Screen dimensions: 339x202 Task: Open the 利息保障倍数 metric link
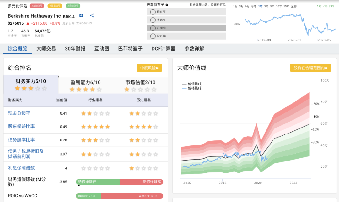(x=21, y=168)
